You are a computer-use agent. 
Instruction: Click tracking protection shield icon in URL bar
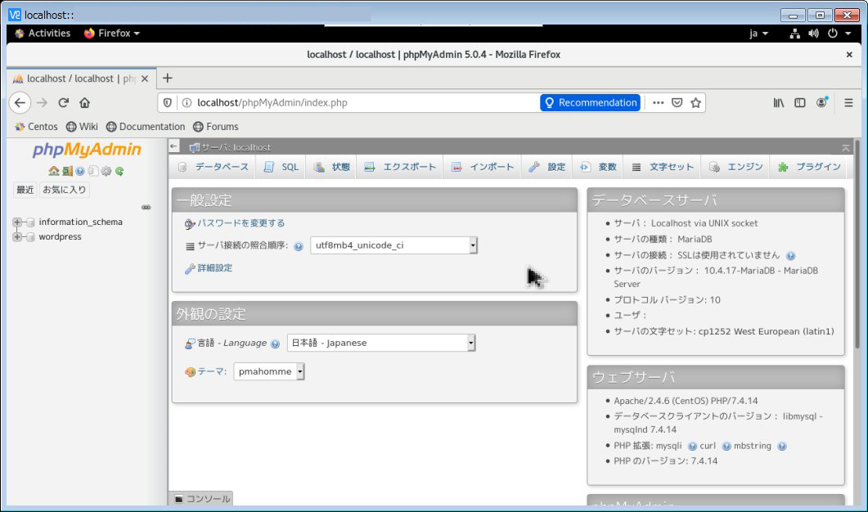[x=167, y=102]
